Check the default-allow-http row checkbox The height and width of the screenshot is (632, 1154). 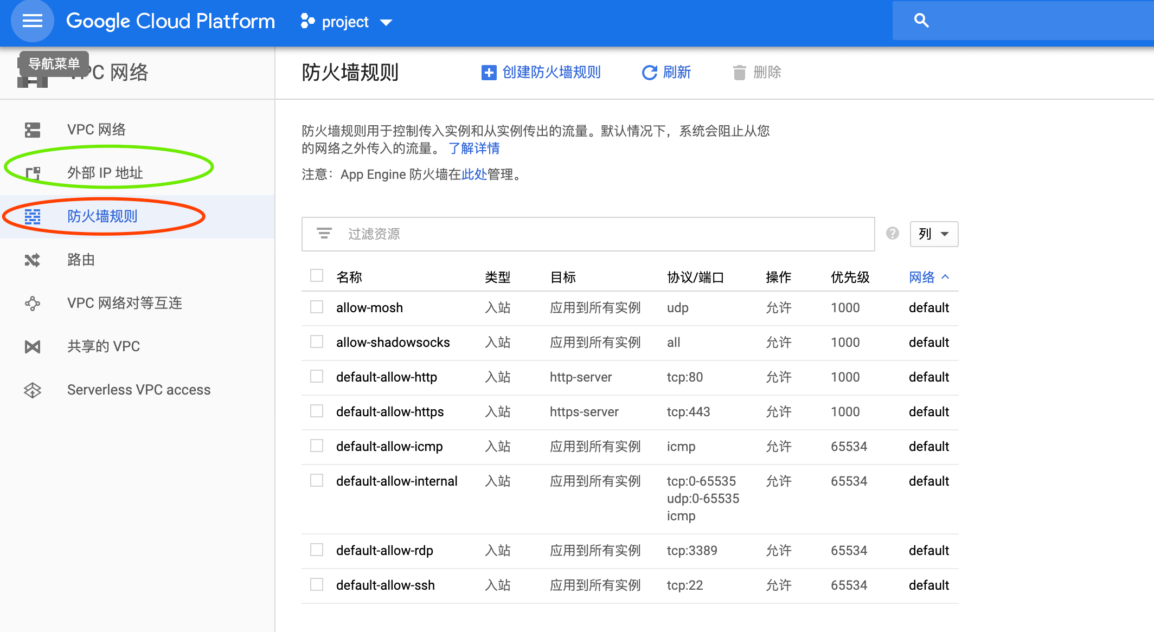pos(317,376)
